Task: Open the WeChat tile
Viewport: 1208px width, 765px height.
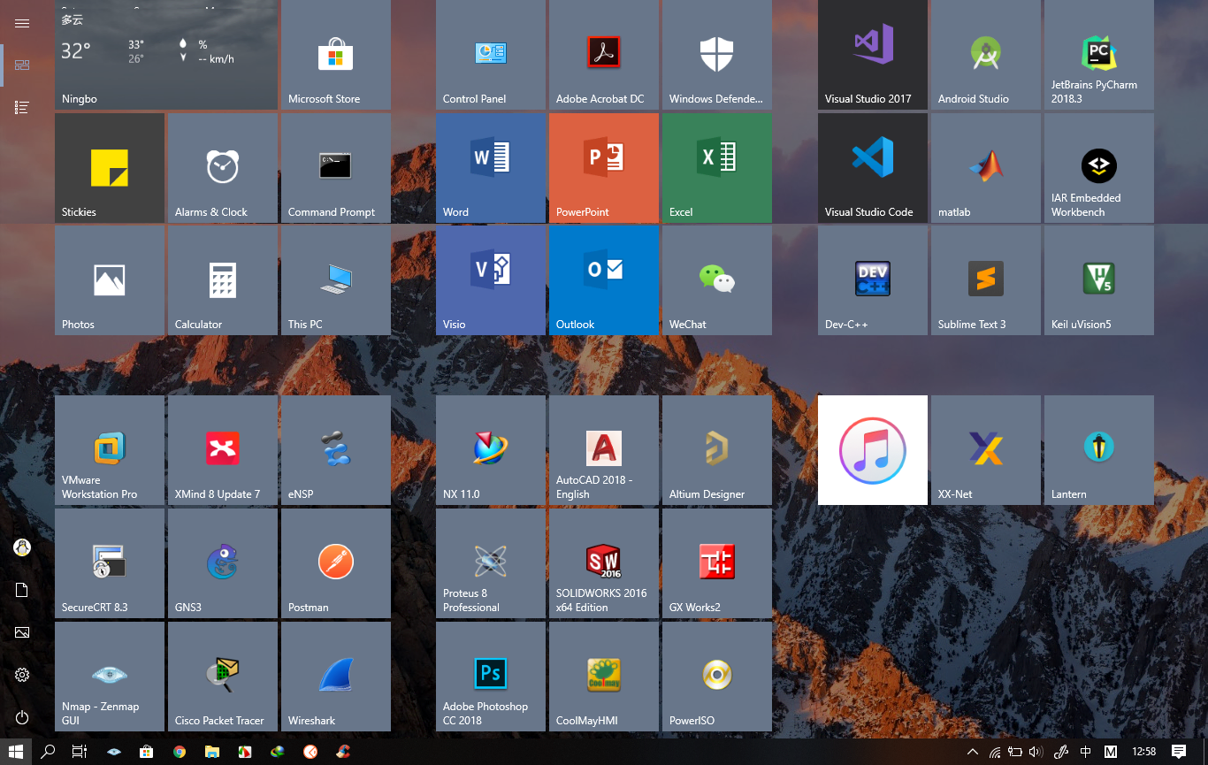Action: (717, 280)
